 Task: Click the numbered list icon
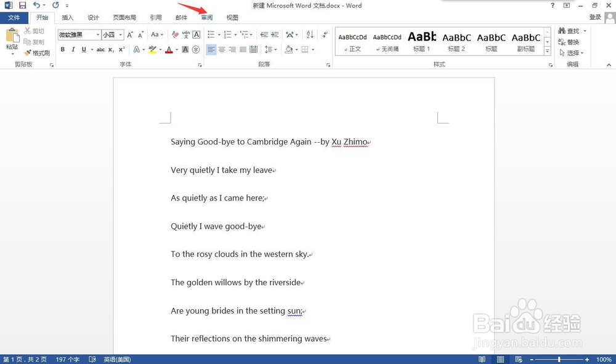(227, 34)
